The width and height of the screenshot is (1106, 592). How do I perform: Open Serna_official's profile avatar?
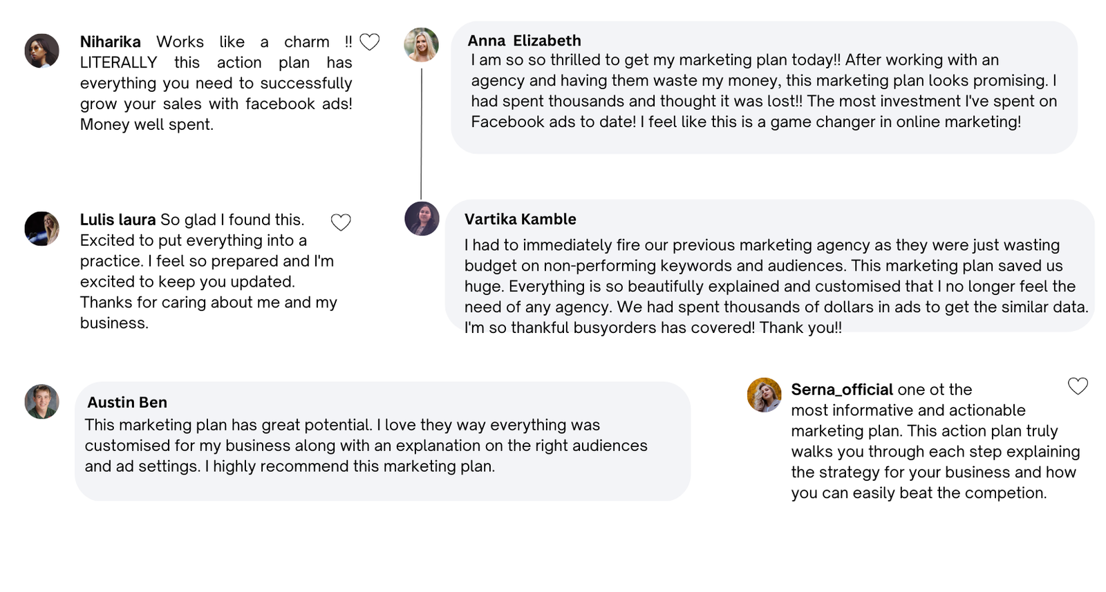(764, 395)
